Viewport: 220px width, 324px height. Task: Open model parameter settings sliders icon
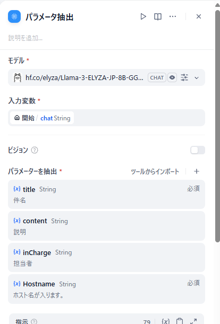(184, 78)
